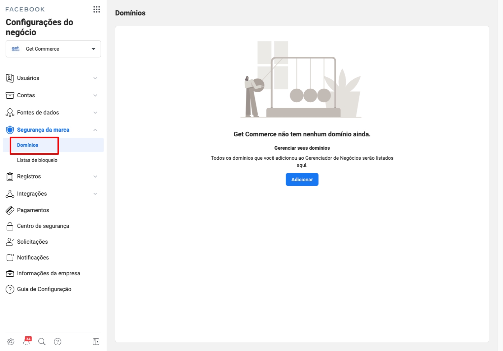
Task: Open Informações da empresa
Action: (49, 273)
